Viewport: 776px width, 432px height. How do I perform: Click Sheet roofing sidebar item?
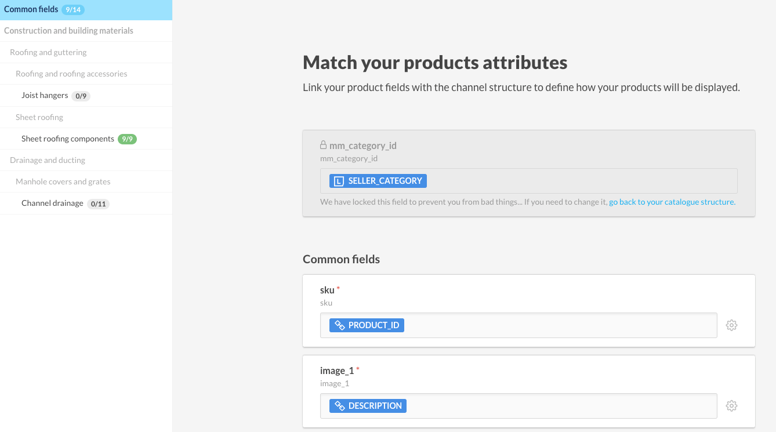[x=39, y=117]
